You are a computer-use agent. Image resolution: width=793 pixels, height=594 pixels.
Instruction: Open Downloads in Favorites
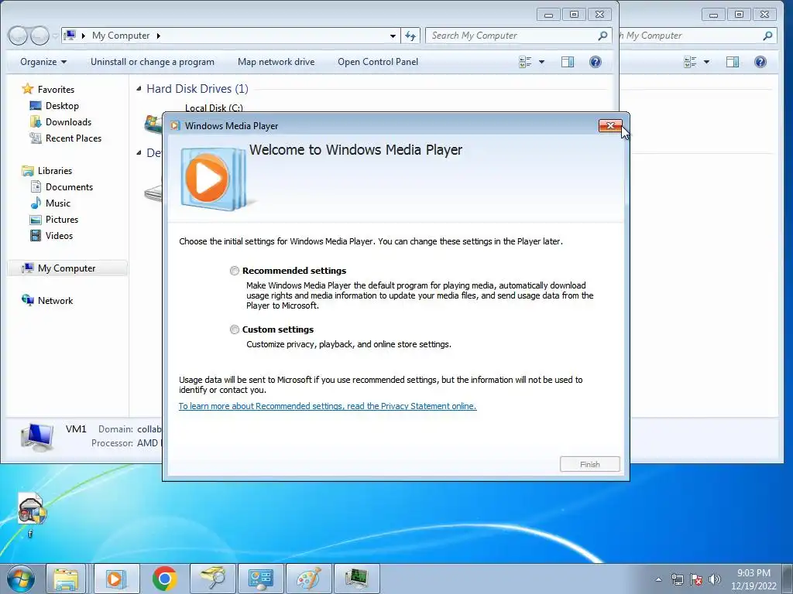pos(60,121)
